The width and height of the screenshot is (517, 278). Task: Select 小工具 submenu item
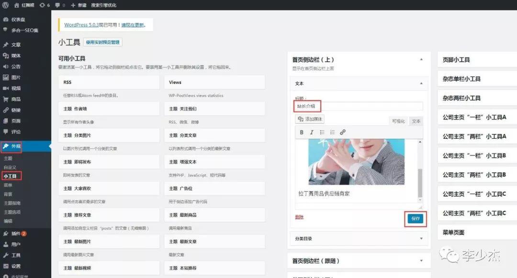[x=10, y=176]
